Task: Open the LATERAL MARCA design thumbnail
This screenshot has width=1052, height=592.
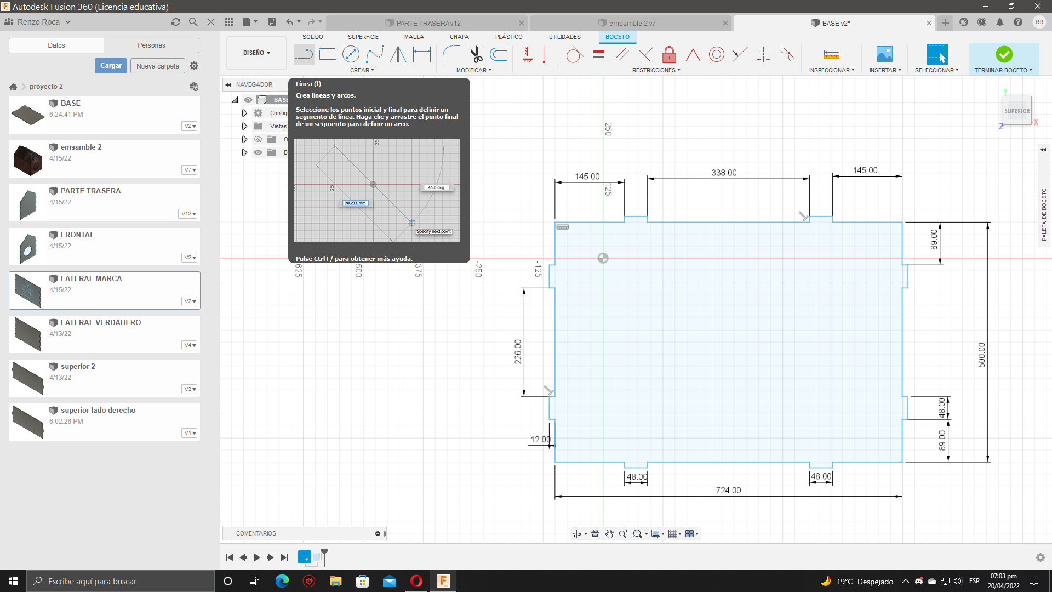Action: [27, 291]
